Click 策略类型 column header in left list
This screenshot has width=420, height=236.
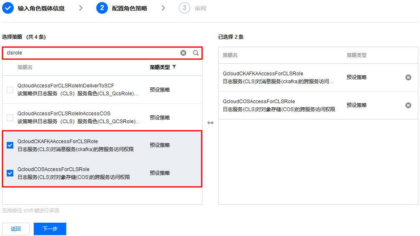pos(160,67)
